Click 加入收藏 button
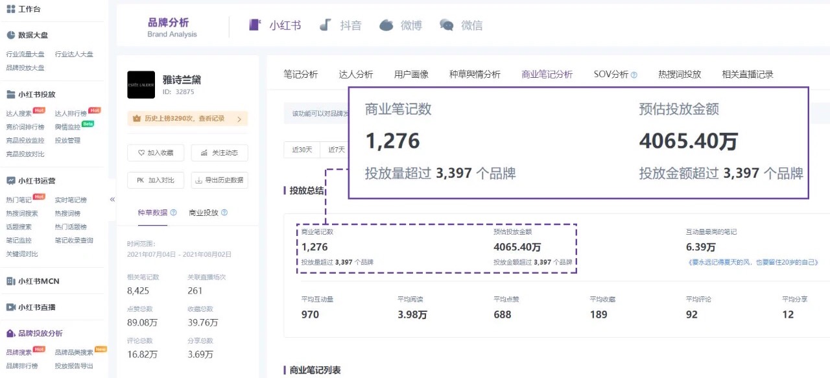Screen dimensions: 830x378 point(156,153)
